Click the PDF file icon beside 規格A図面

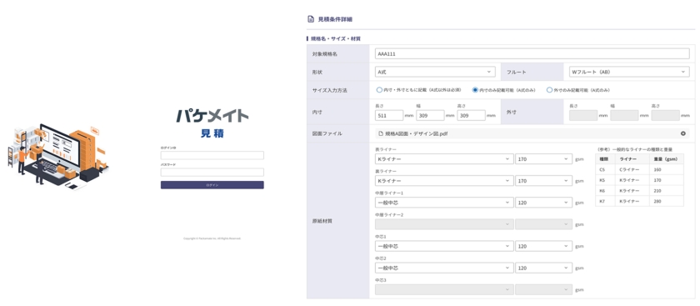[381, 133]
